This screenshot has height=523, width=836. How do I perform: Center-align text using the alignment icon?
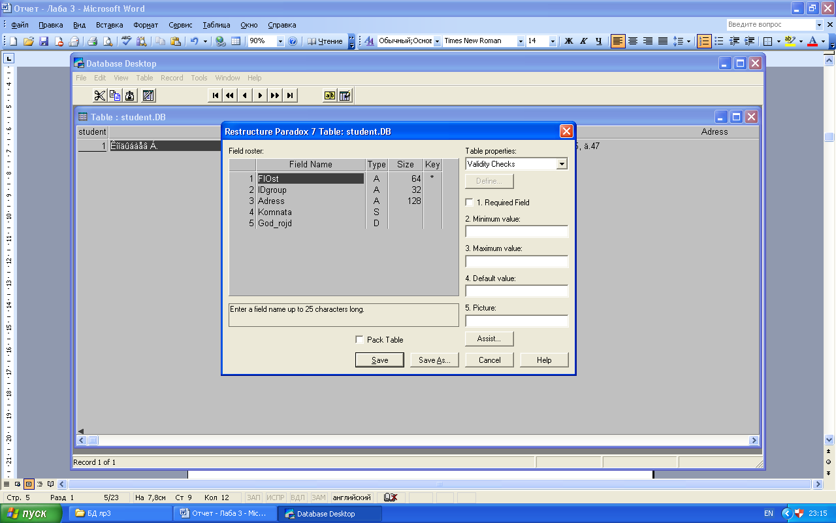tap(632, 41)
